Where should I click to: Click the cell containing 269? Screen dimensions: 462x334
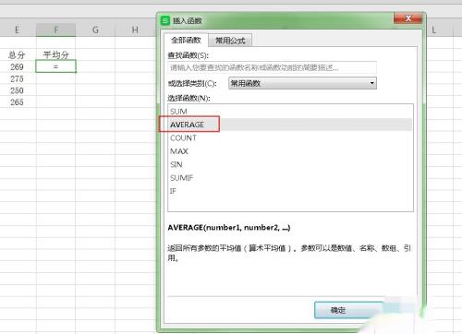pyautogui.click(x=17, y=66)
